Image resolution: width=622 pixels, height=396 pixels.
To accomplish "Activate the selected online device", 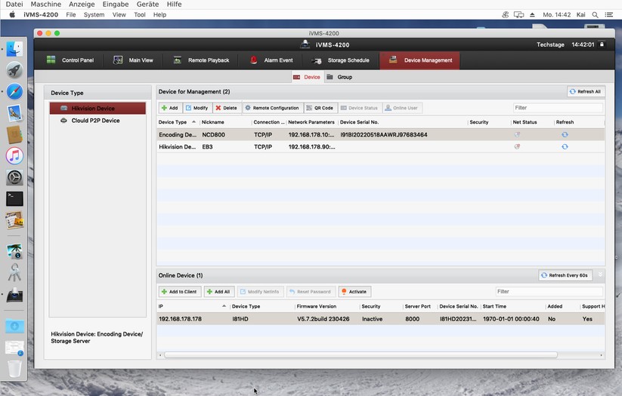I will point(354,291).
